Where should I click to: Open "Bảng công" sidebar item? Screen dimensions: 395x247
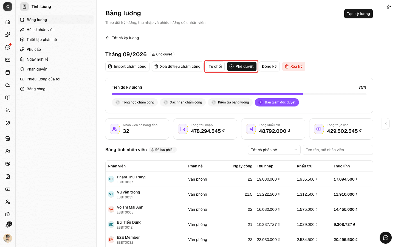[x=56, y=89]
